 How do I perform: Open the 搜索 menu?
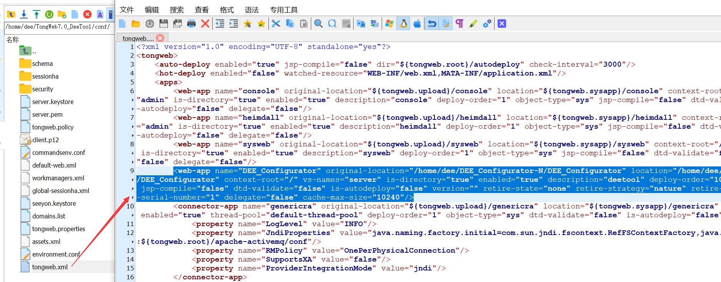[177, 10]
